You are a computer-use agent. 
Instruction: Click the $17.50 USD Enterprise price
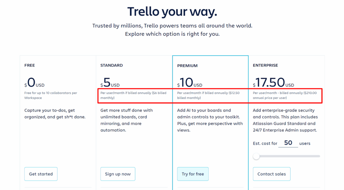(273, 83)
